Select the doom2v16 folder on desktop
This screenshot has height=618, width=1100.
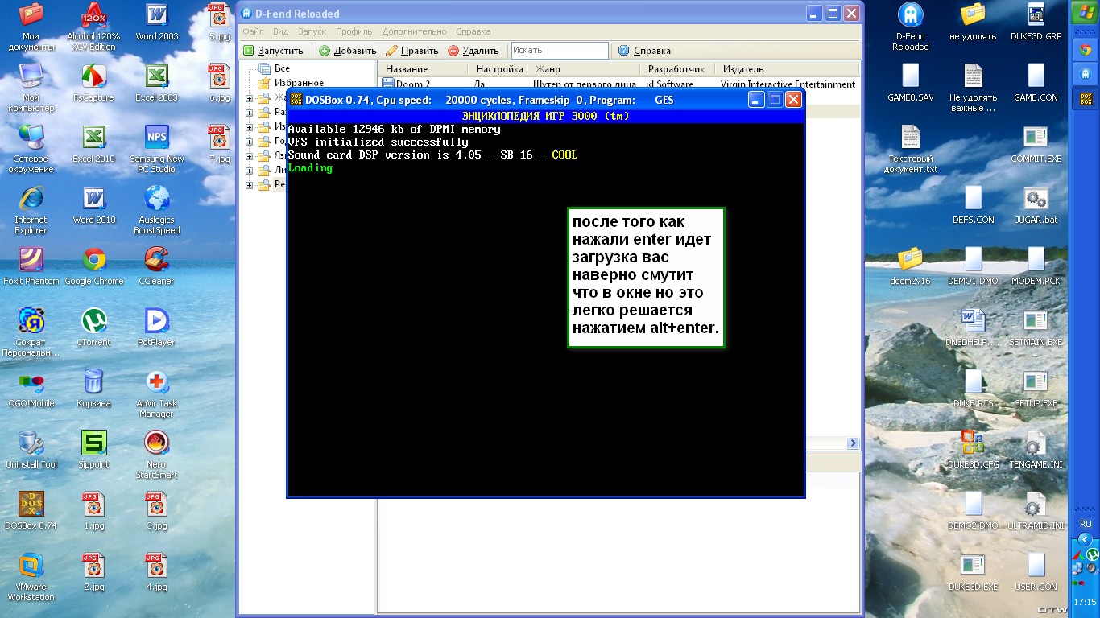[x=911, y=267]
